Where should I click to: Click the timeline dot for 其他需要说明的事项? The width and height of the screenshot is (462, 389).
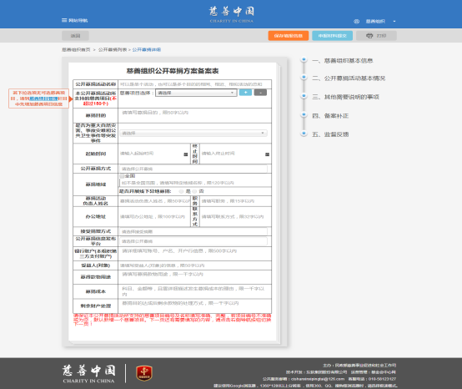[x=304, y=96]
